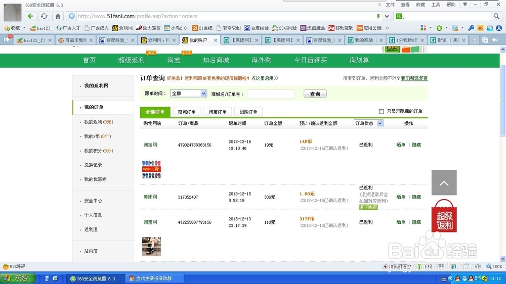506x284 pixels.
Task: Open the 帮助 menu
Action: [x=451, y=5]
